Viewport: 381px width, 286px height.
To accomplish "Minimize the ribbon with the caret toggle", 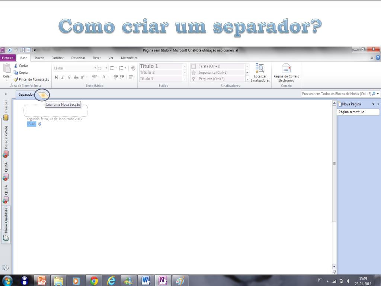I will 372,58.
